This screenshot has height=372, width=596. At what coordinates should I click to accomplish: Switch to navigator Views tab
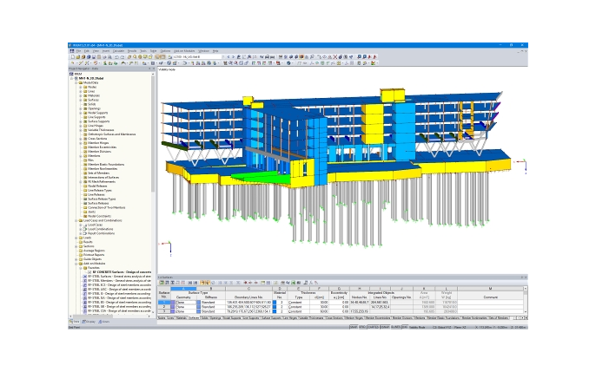point(104,322)
